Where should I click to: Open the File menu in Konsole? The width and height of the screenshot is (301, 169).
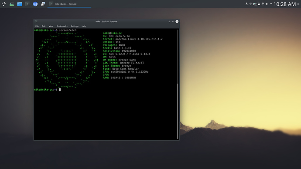[37, 26]
